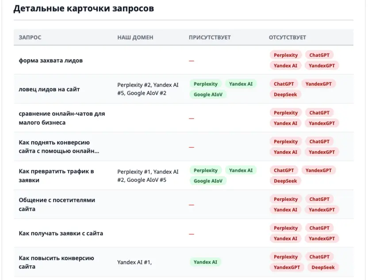Screen dimensions: 368x280
Task: Click the DeepSeek badge for 'Как повысить конверсию сайта'
Action: pyautogui.click(x=323, y=267)
